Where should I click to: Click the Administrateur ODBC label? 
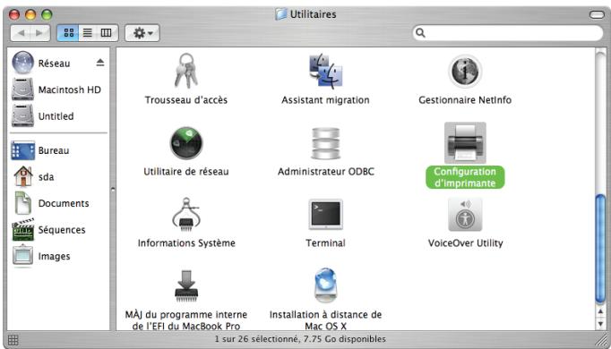pos(326,172)
